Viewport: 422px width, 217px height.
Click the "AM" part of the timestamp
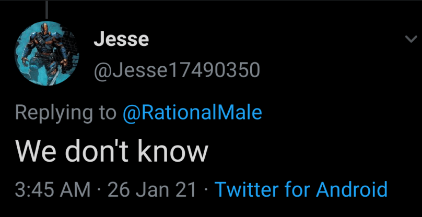pyautogui.click(x=78, y=190)
